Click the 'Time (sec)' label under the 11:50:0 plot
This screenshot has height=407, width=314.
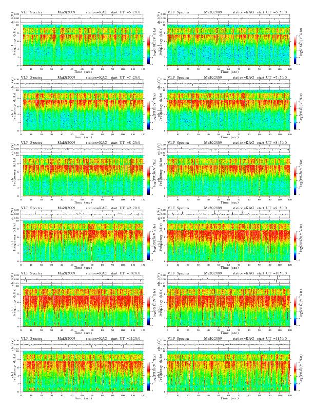tap(229, 398)
